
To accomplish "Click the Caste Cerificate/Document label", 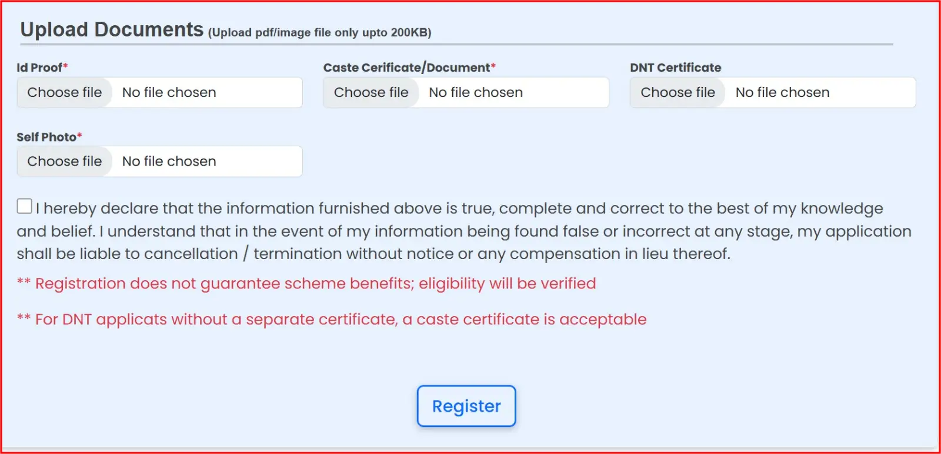I will pos(406,68).
